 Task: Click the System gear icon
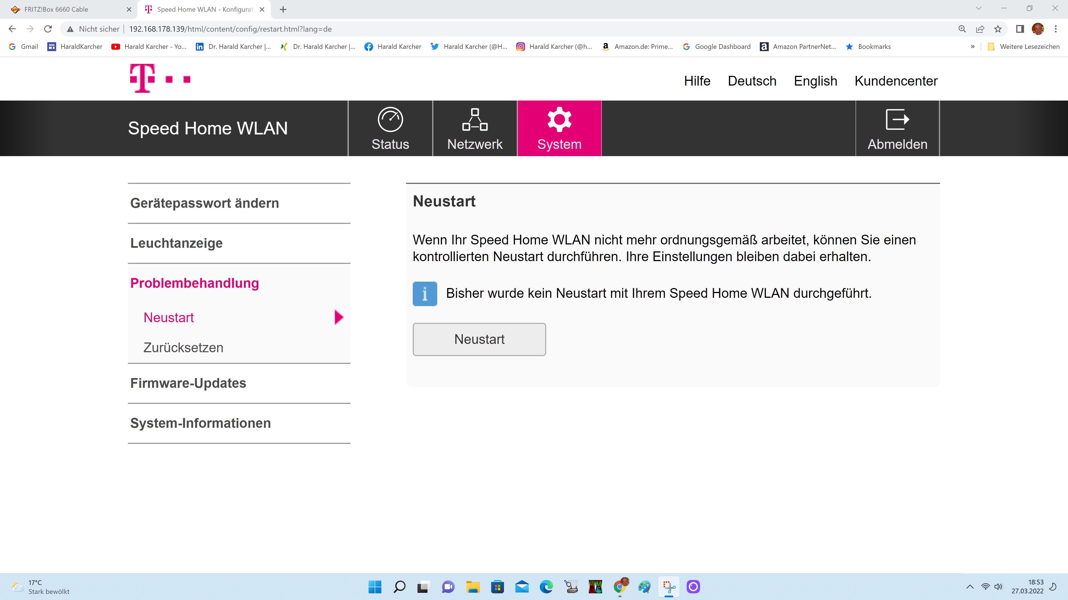pos(559,120)
